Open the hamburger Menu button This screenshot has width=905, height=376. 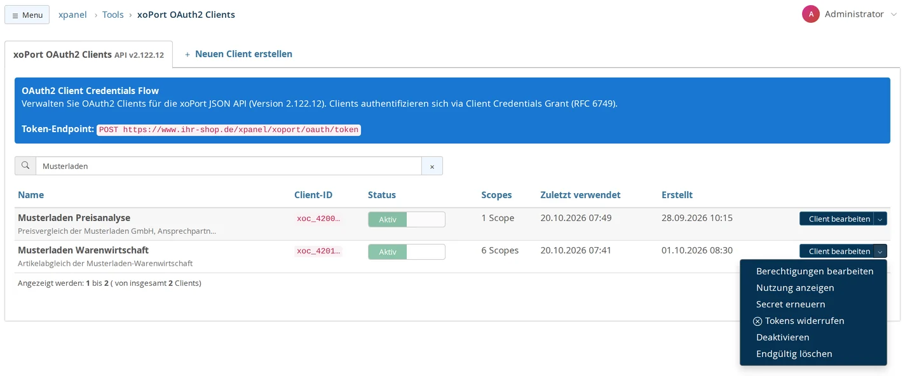click(x=27, y=15)
